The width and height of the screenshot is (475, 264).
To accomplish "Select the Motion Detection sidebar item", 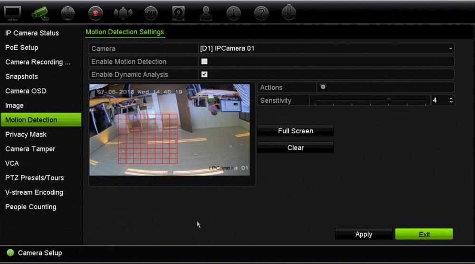I will point(41,119).
